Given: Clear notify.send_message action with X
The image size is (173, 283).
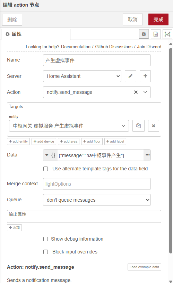Looking at the screenshot, I should click(x=136, y=92).
